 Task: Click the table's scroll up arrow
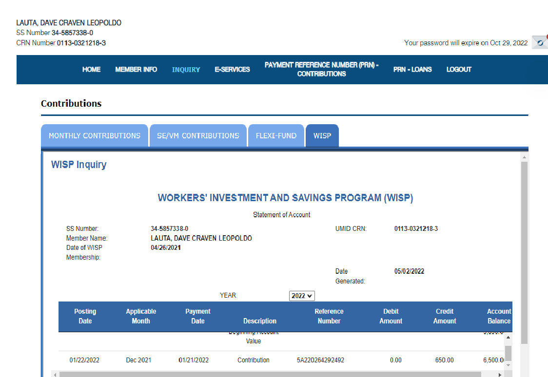[508, 337]
